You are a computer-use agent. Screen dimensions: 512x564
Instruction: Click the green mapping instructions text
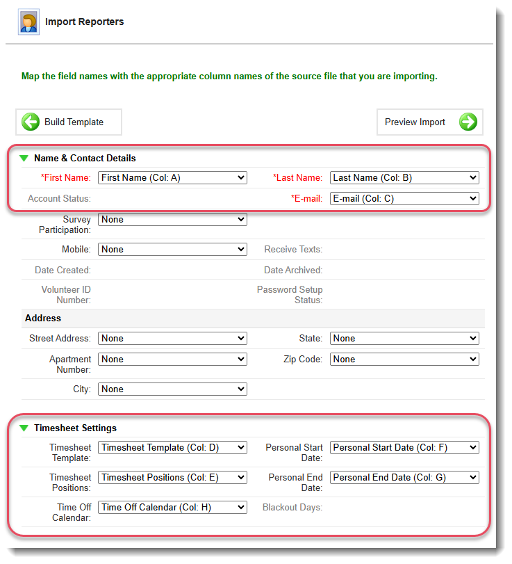(229, 76)
